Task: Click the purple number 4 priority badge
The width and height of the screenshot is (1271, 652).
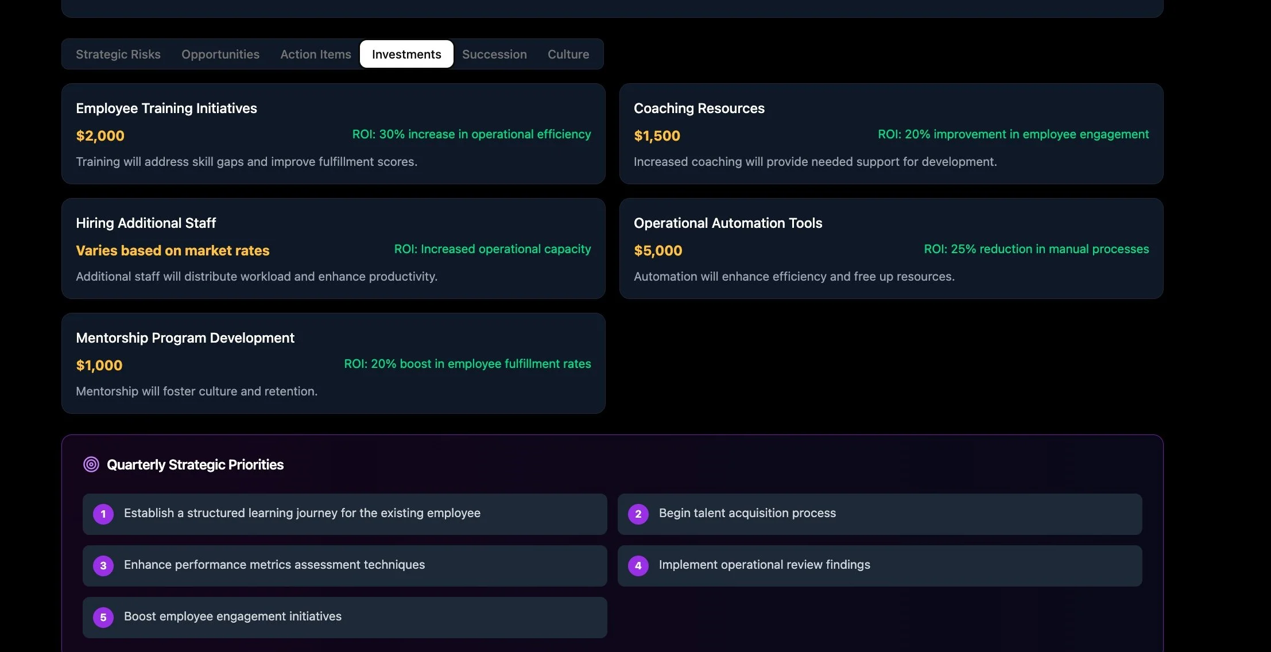Action: tap(638, 566)
